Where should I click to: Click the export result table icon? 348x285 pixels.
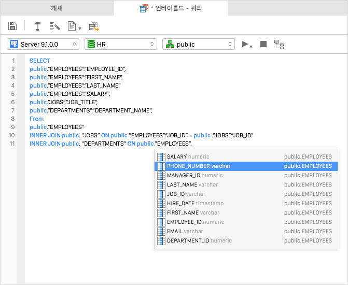click(94, 26)
